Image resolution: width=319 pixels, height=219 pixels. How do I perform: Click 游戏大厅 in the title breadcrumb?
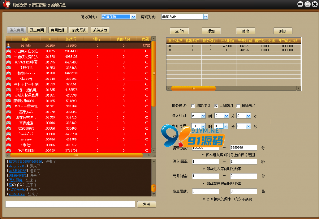point(20,5)
